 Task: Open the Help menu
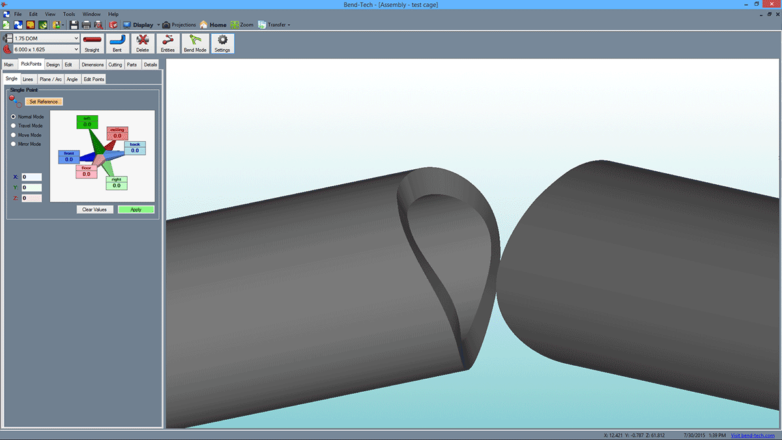[113, 14]
